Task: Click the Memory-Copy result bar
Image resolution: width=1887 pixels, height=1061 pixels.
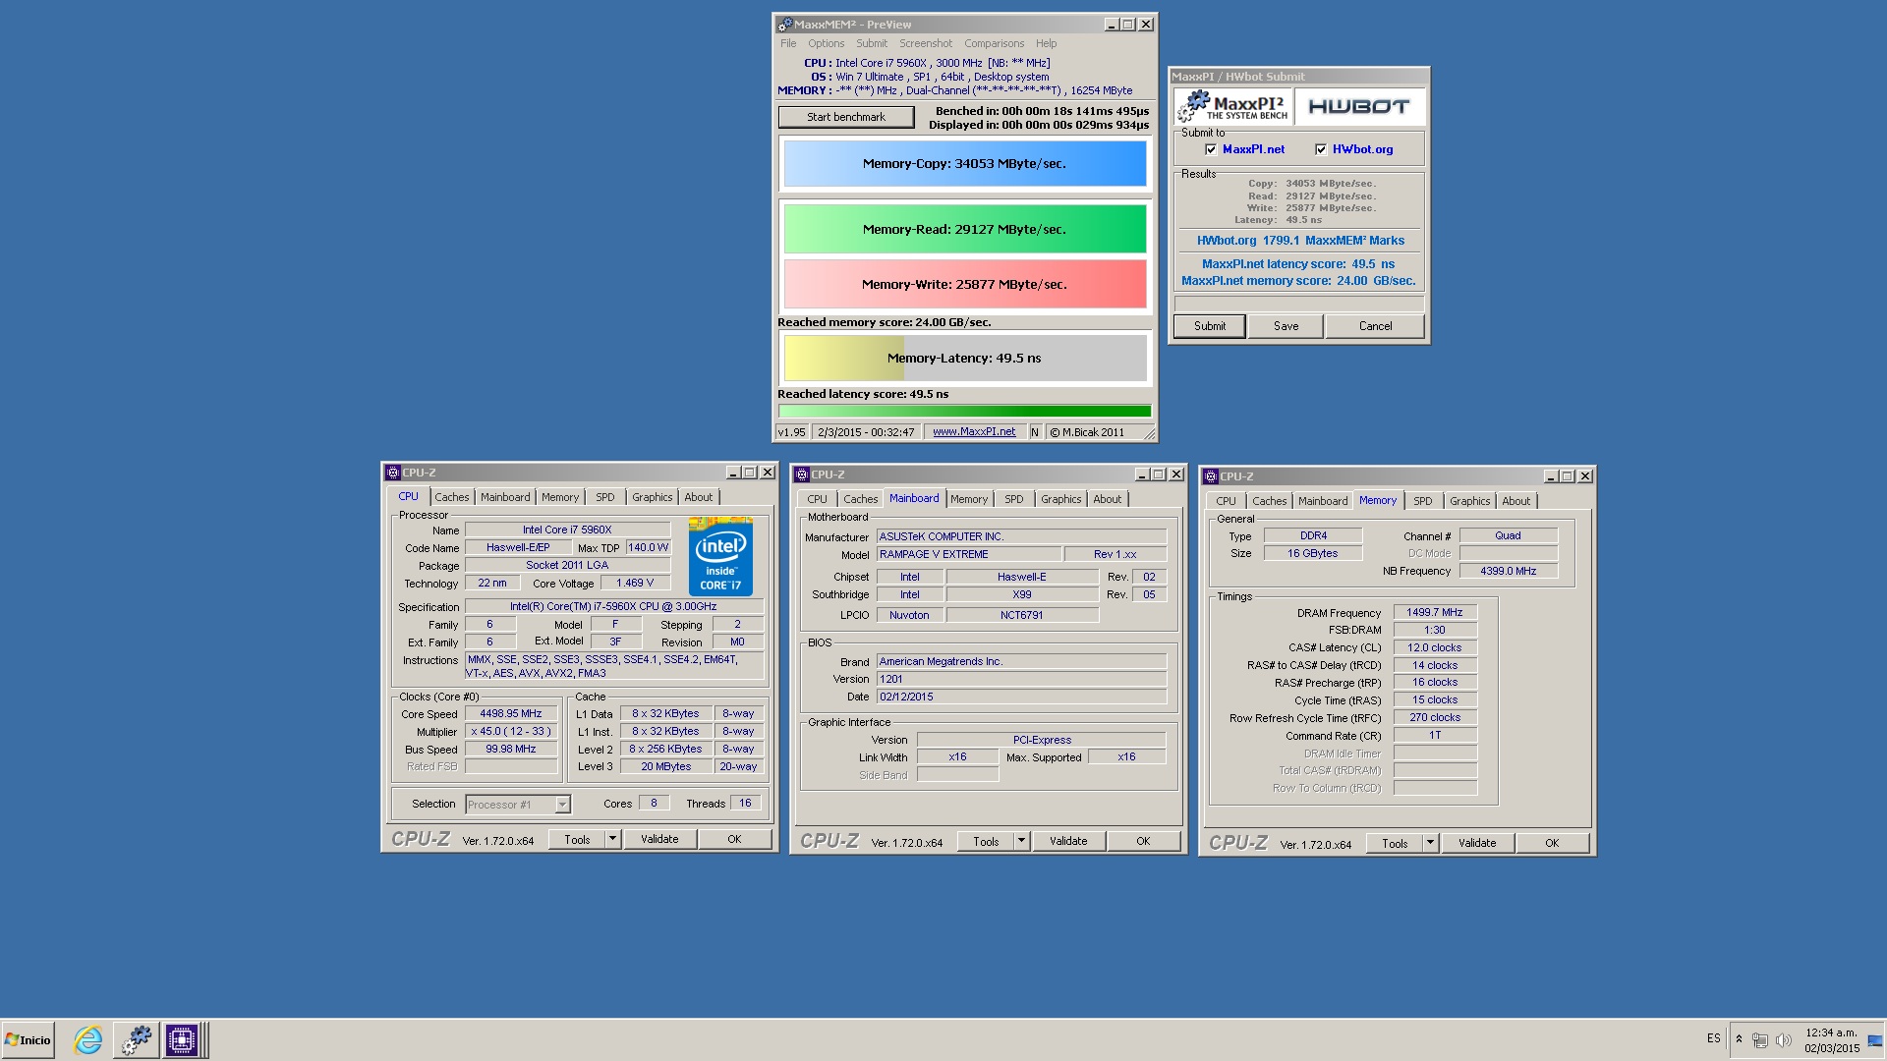Action: point(964,163)
